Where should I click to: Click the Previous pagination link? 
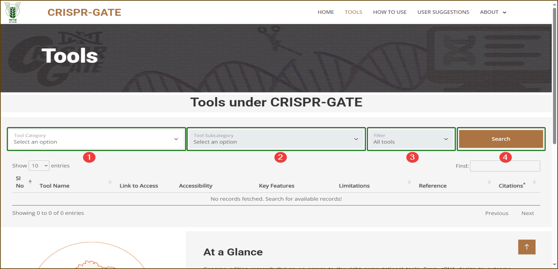[496, 213]
